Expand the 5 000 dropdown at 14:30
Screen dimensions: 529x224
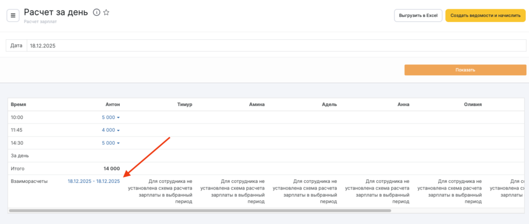111,143
